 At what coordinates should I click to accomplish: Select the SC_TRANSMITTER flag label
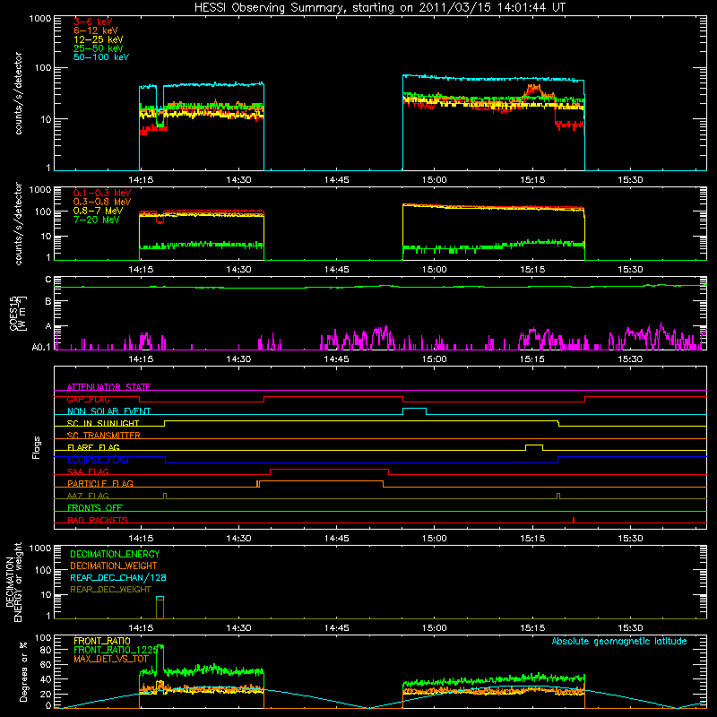pyautogui.click(x=104, y=436)
